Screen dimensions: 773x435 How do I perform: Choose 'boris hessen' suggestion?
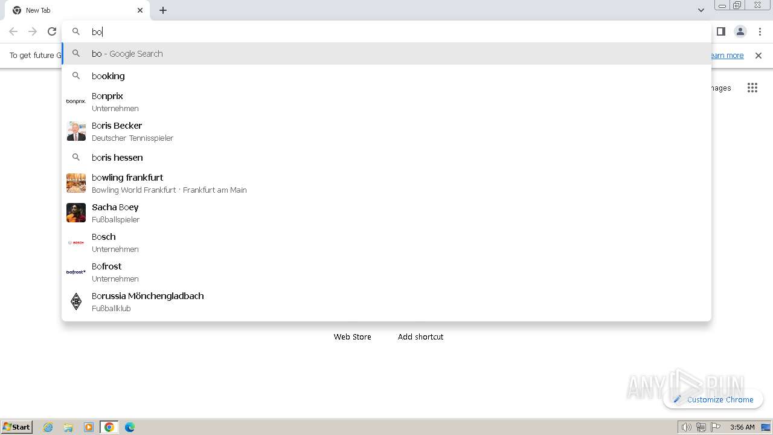click(386, 158)
